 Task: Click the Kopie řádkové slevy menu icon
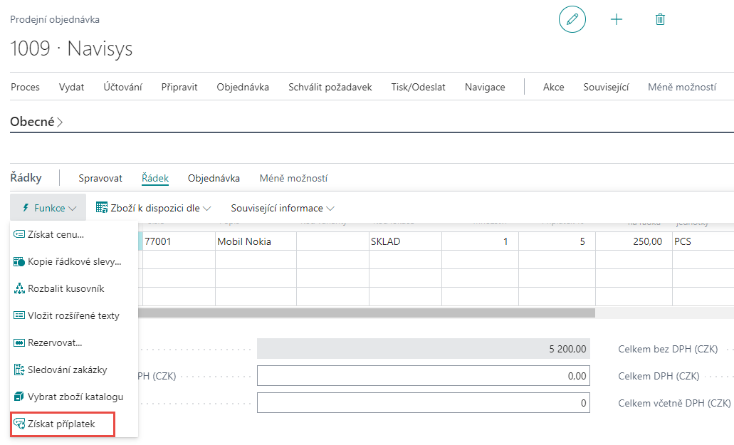(x=19, y=261)
